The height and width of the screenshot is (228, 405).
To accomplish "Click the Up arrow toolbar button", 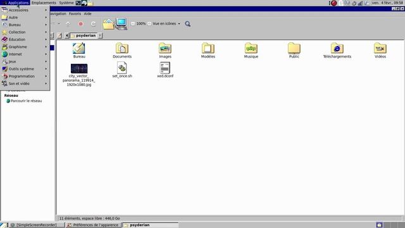I will click(x=68, y=24).
